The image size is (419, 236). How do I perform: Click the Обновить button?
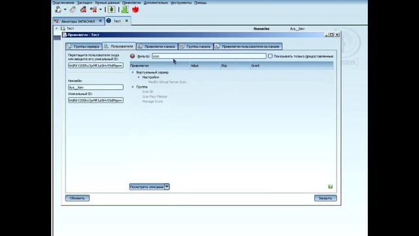click(77, 198)
